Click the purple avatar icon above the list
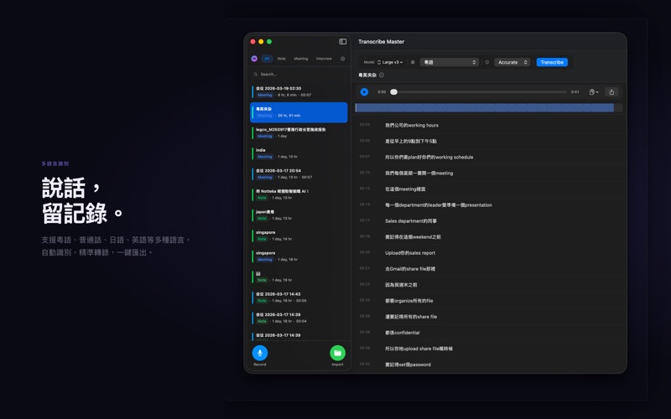The height and width of the screenshot is (419, 671). click(x=254, y=59)
